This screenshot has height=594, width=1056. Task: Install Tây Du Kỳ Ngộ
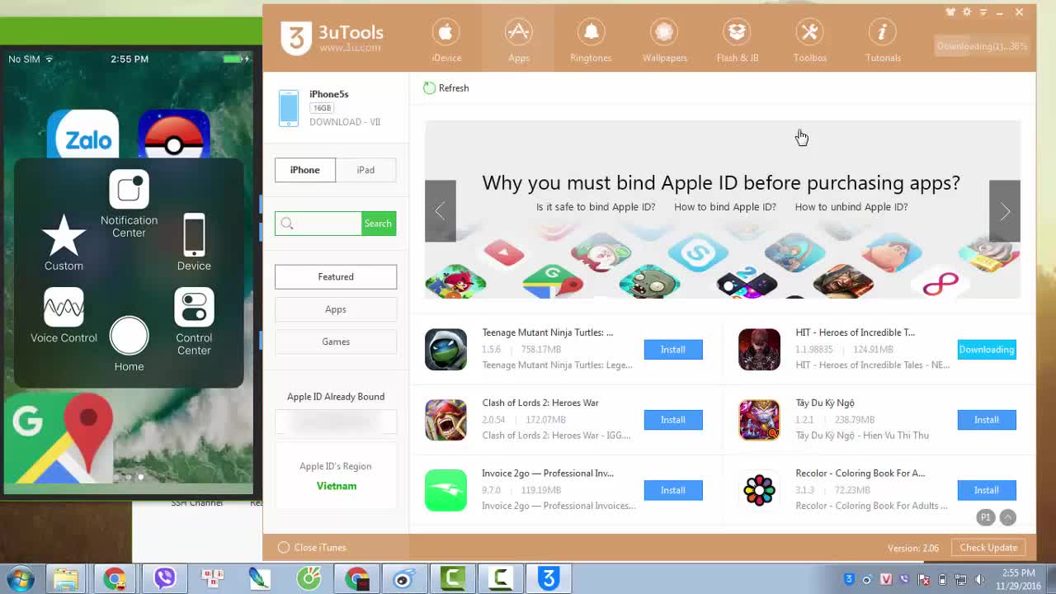pyautogui.click(x=987, y=420)
